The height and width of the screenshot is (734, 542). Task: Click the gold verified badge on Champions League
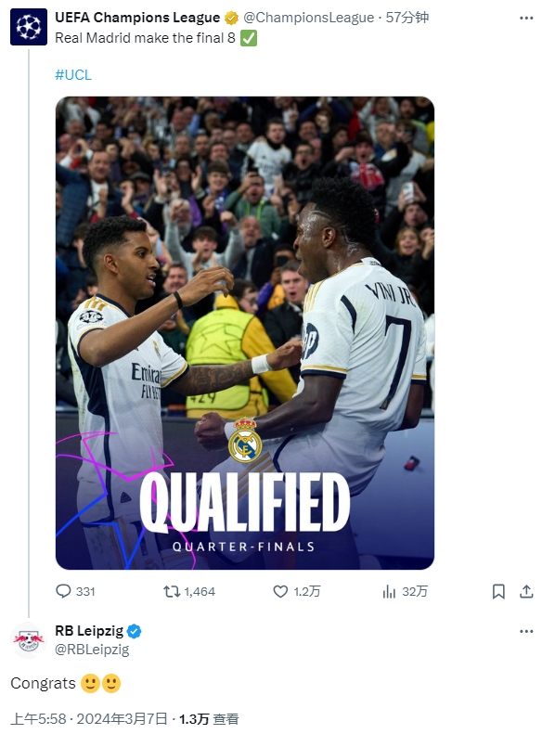[231, 18]
